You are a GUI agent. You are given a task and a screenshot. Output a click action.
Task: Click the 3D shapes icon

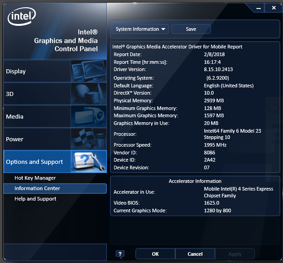pyautogui.click(x=89, y=94)
